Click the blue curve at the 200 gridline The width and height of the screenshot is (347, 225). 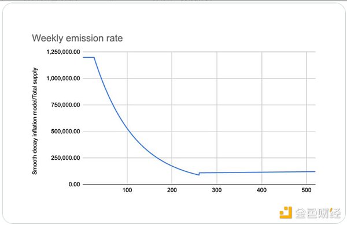(x=172, y=166)
